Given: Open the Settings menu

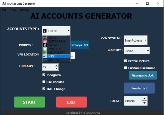Looking at the screenshot, I should click(25, 10).
